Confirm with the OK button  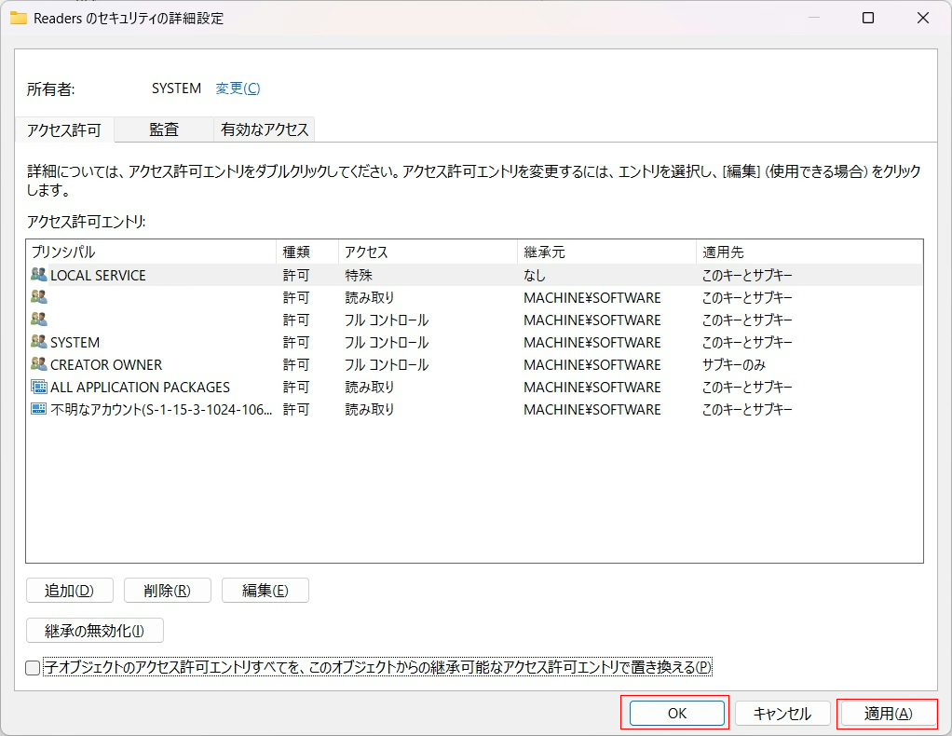tap(677, 714)
